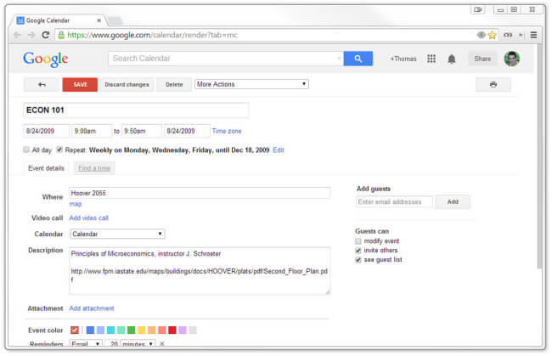Click the yellow bookmark star

point(493,35)
